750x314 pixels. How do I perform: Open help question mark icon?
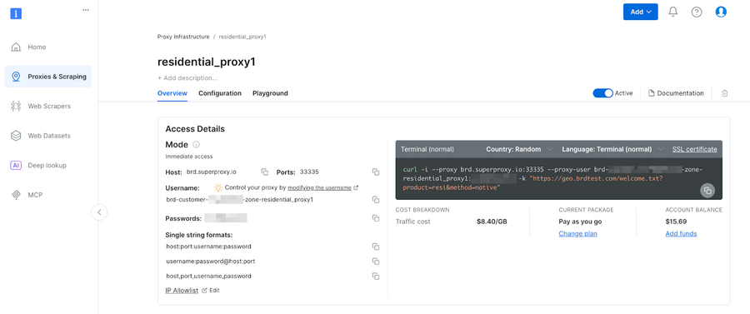click(697, 12)
